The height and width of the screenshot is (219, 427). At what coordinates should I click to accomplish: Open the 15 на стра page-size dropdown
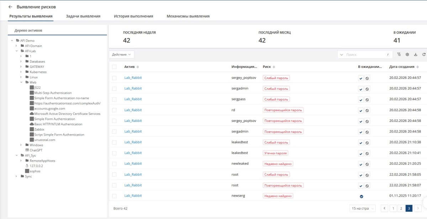[x=362, y=208]
